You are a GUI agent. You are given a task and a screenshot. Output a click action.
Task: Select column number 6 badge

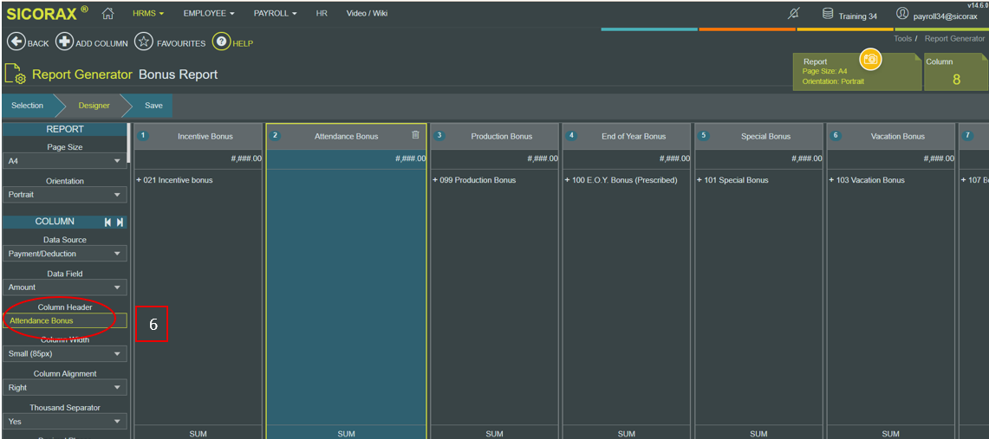[x=837, y=135]
